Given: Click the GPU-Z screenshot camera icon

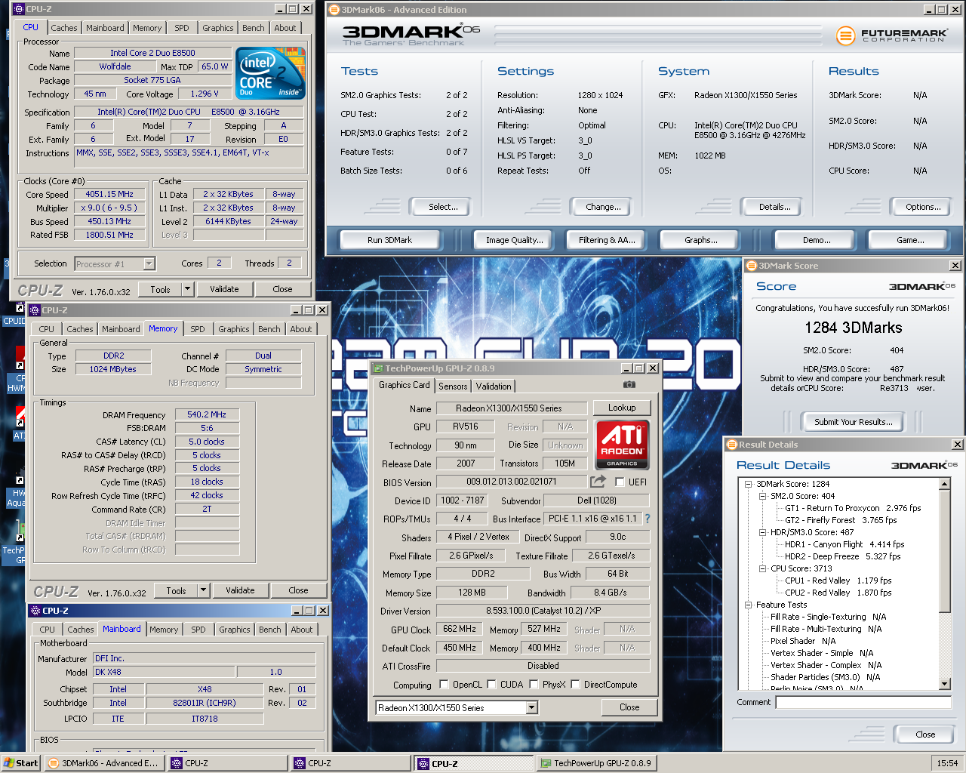Looking at the screenshot, I should tap(629, 385).
